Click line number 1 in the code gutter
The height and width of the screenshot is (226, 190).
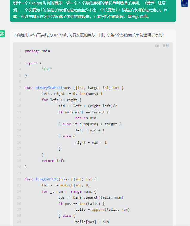20,51
